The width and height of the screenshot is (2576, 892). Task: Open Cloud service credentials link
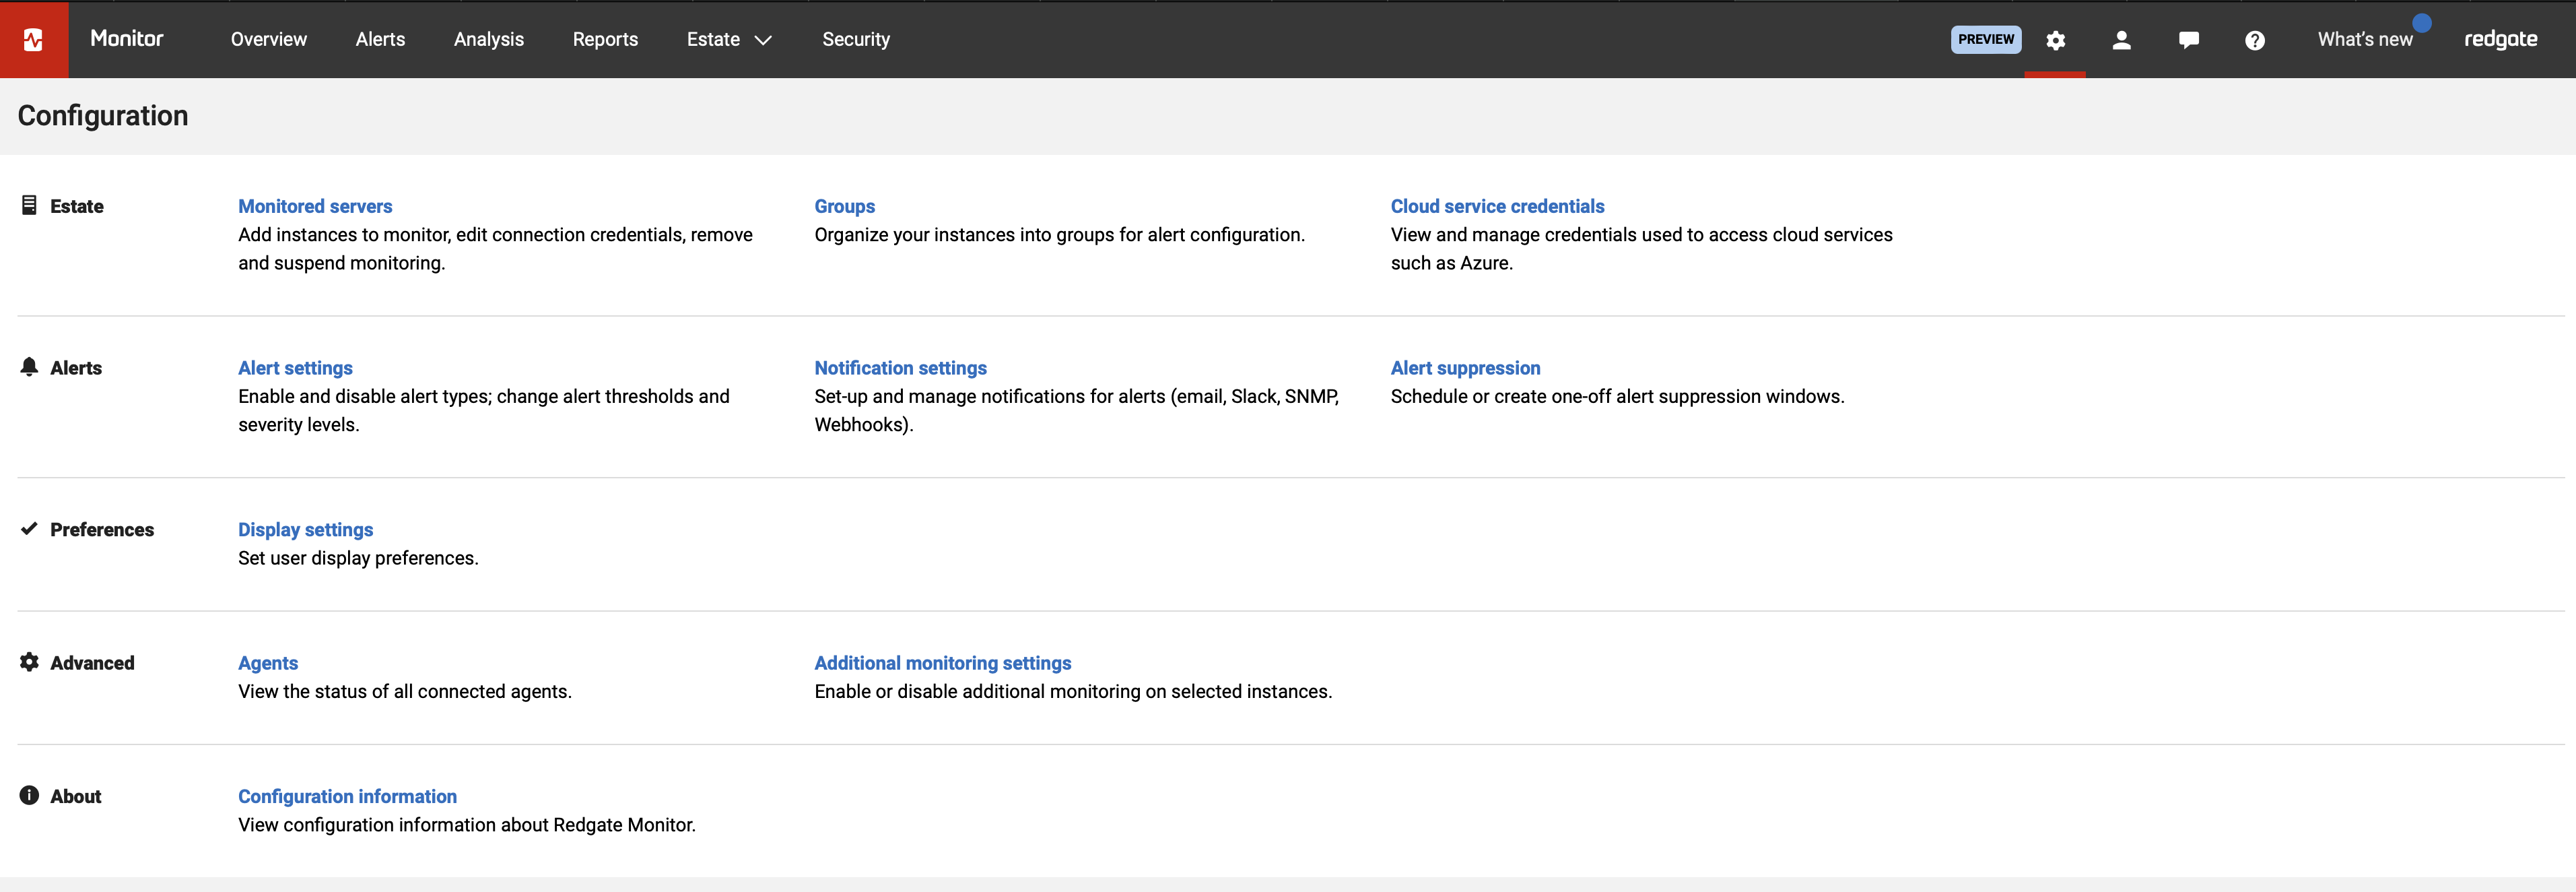pos(1497,206)
